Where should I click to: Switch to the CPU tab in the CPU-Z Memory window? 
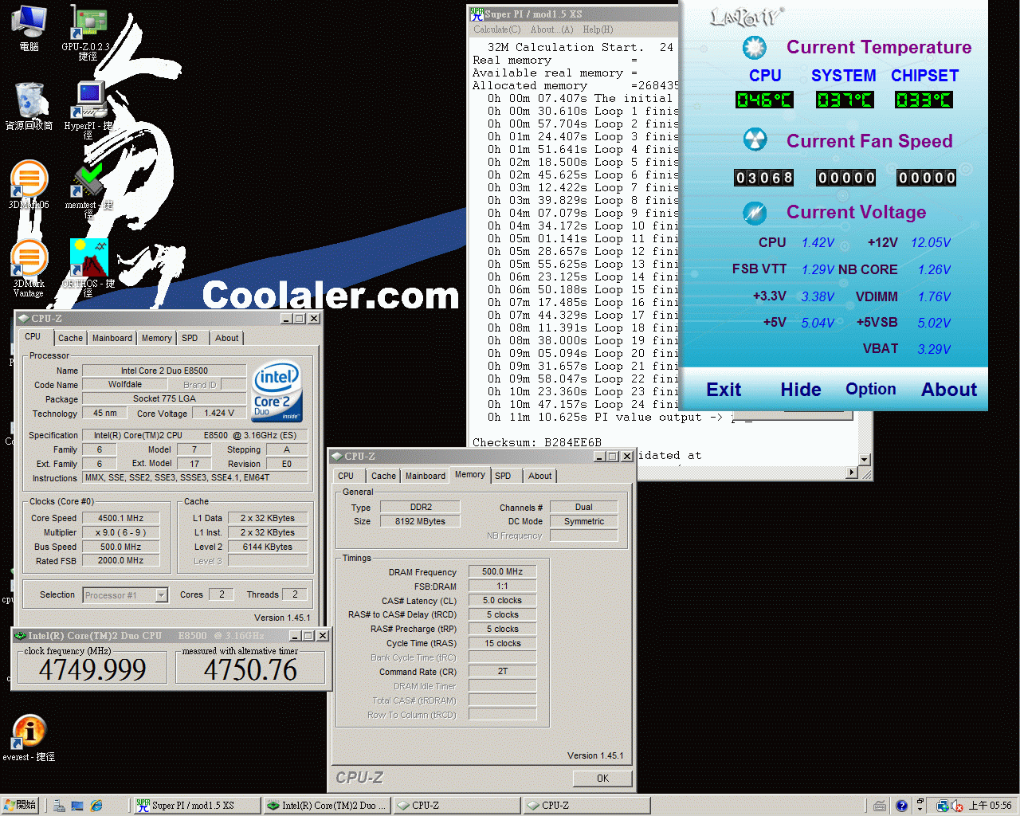tap(346, 476)
